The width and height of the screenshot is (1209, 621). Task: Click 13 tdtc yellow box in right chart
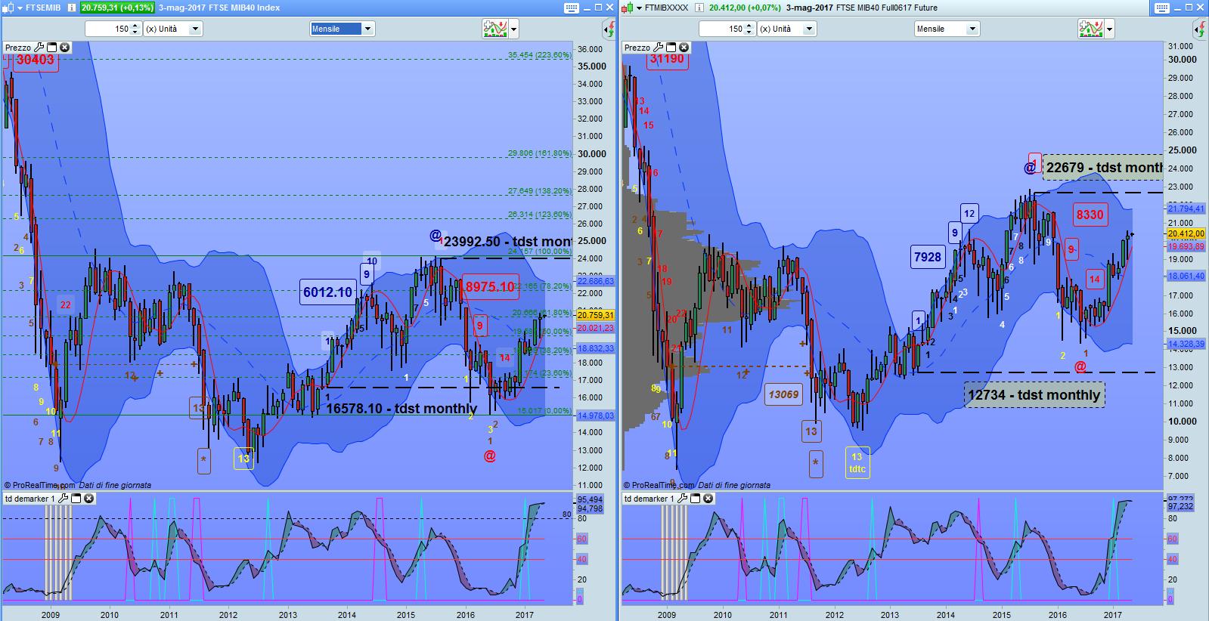click(857, 462)
